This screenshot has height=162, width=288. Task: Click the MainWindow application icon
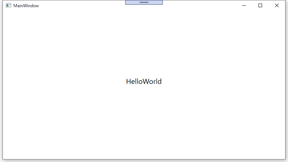[x=8, y=5]
